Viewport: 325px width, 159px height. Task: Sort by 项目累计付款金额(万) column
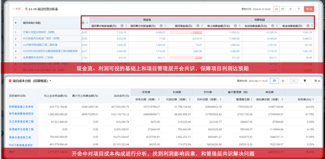(165, 26)
